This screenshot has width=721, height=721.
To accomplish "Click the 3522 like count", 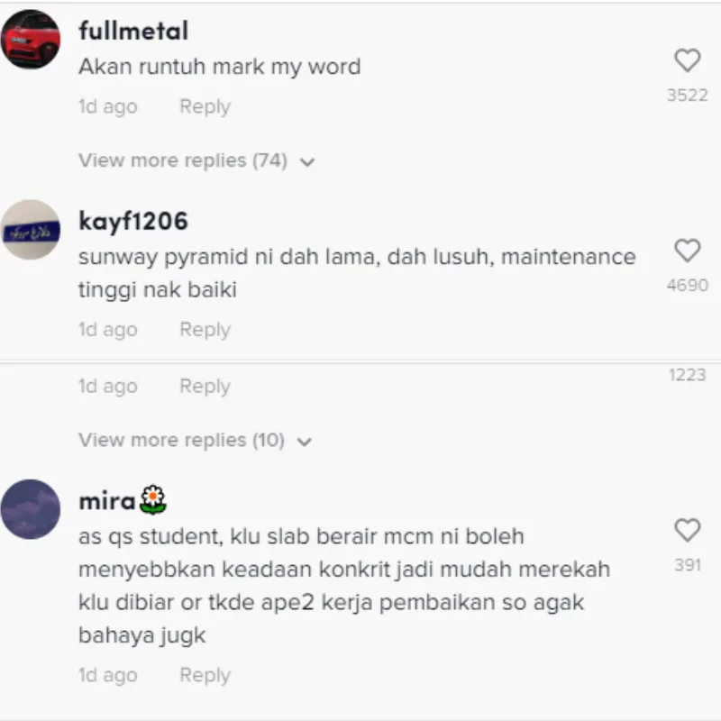I will click(x=688, y=96).
